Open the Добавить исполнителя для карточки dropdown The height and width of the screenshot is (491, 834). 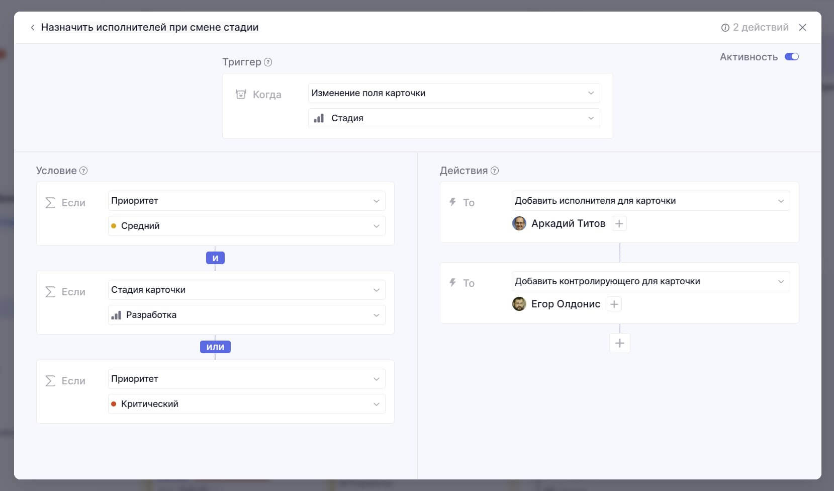click(x=651, y=201)
